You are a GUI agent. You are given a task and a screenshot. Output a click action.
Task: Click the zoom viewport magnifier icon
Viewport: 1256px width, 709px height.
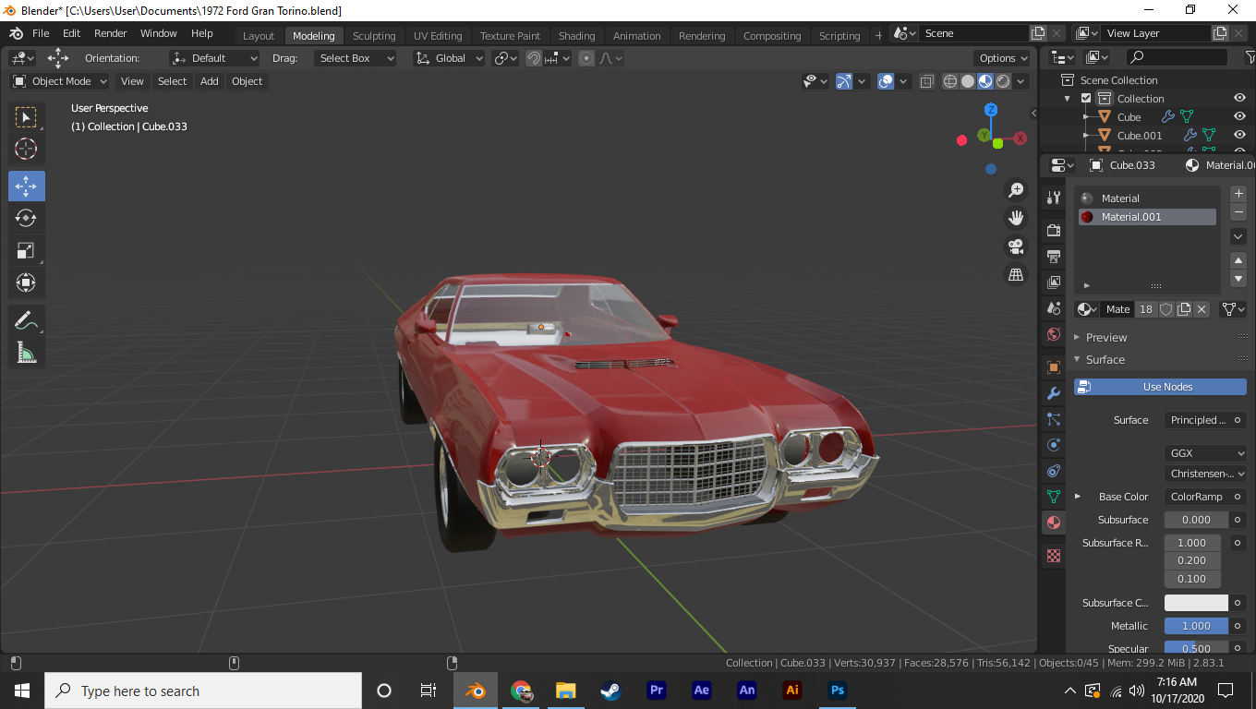[x=1016, y=190]
